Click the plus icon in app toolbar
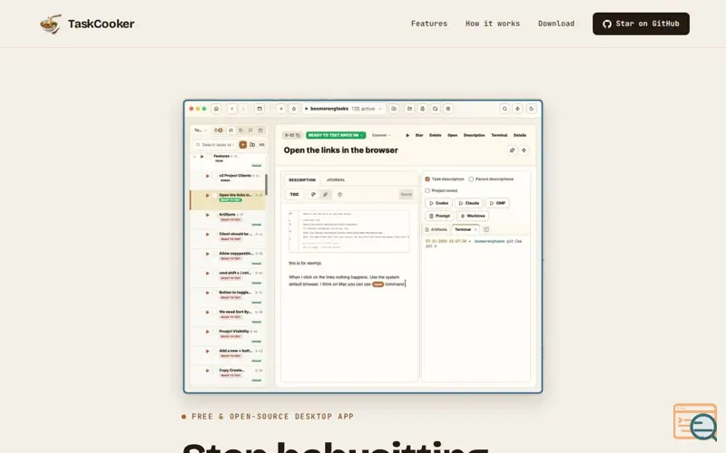This screenshot has width=726, height=453. point(281,109)
